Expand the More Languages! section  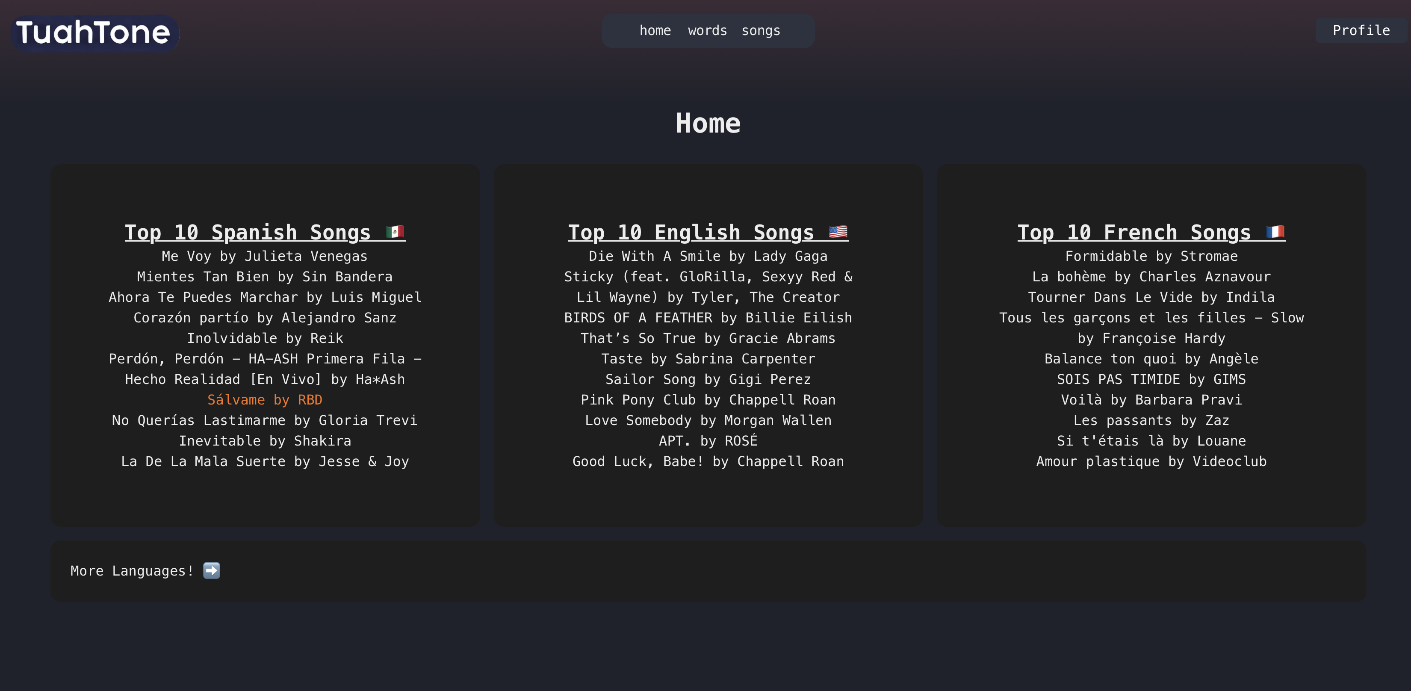point(132,571)
